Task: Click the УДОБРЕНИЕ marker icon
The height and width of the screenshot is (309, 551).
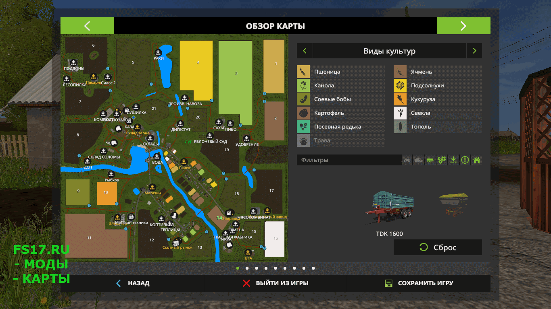Action: click(247, 138)
